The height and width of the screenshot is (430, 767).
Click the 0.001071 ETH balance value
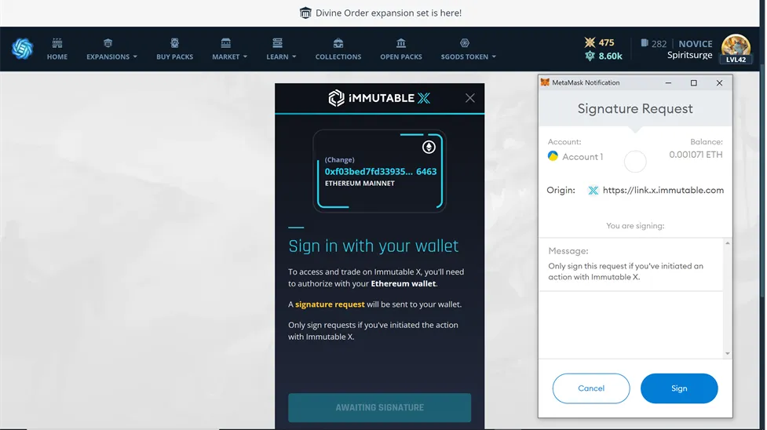coord(696,155)
